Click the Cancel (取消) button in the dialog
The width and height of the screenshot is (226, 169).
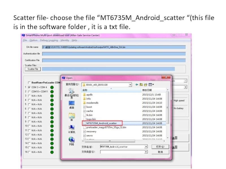[160, 152]
